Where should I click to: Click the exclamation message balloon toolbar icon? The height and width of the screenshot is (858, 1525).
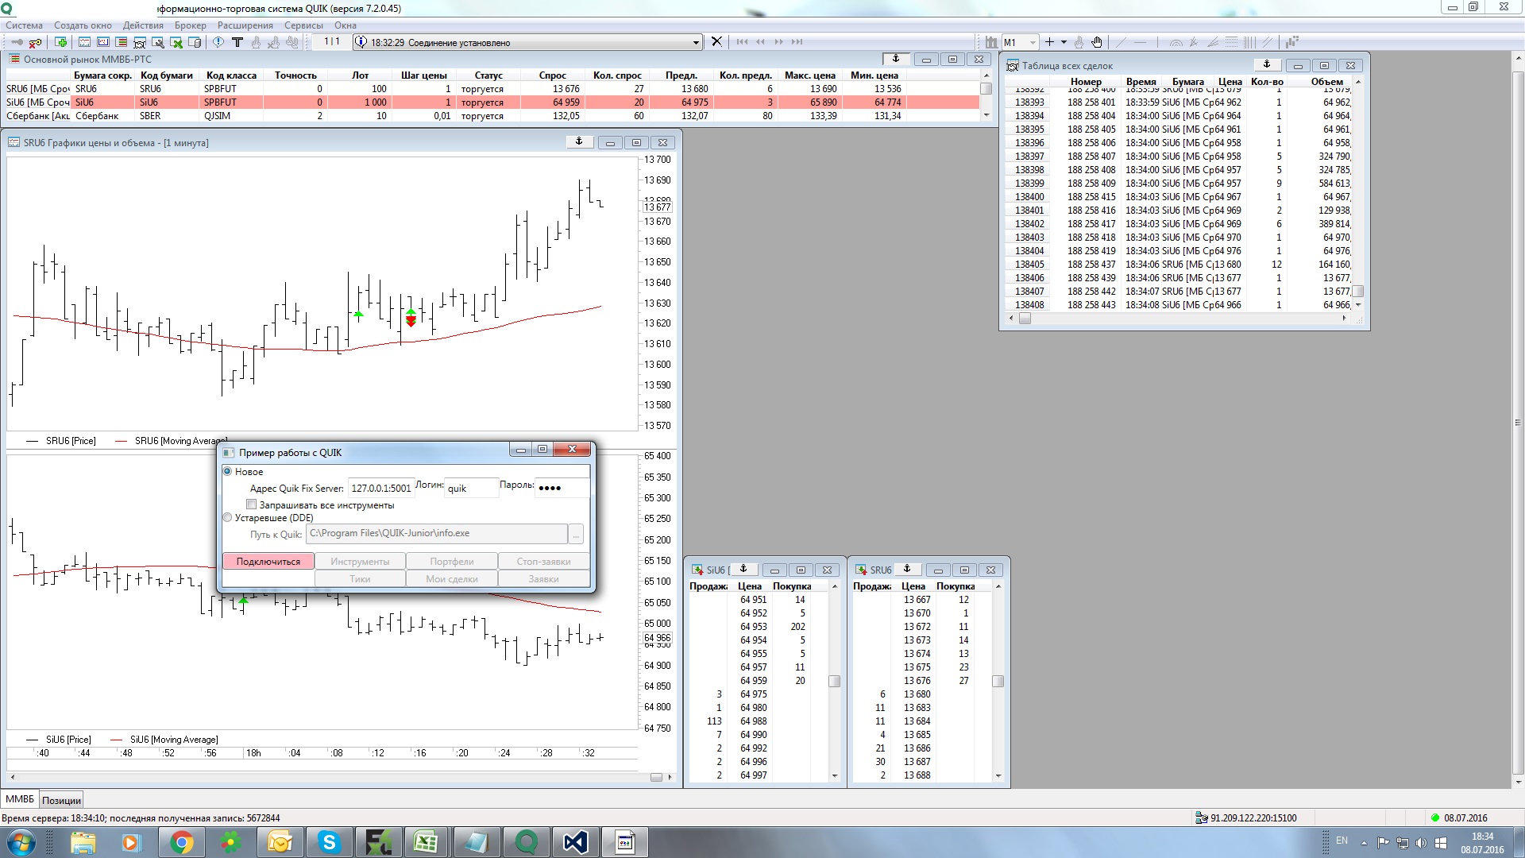coord(218,42)
